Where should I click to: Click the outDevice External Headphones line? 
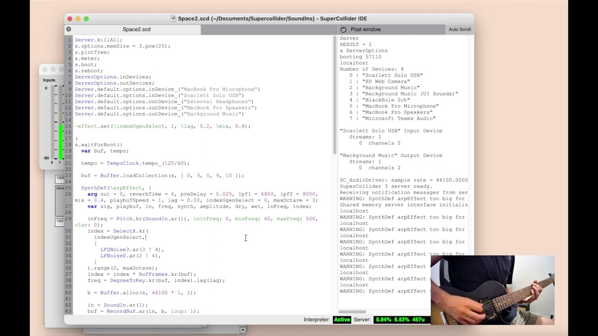164,102
